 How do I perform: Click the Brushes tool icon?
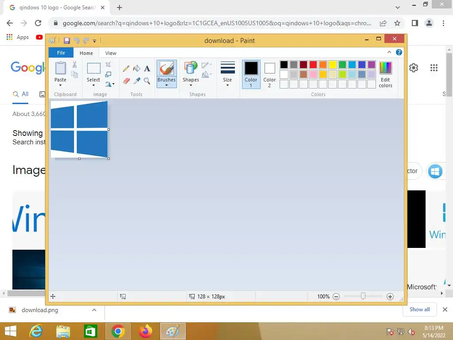tap(167, 69)
